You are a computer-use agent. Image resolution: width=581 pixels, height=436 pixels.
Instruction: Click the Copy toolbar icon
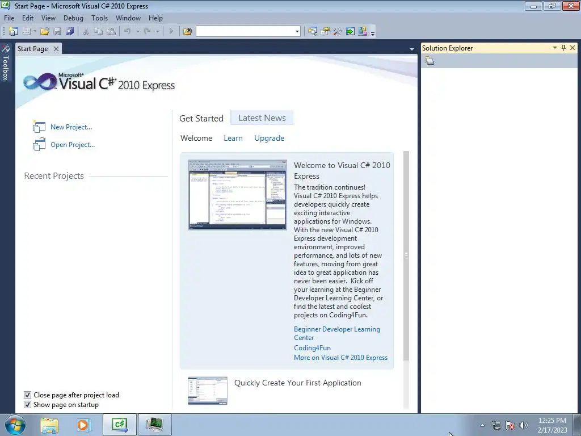pyautogui.click(x=98, y=32)
